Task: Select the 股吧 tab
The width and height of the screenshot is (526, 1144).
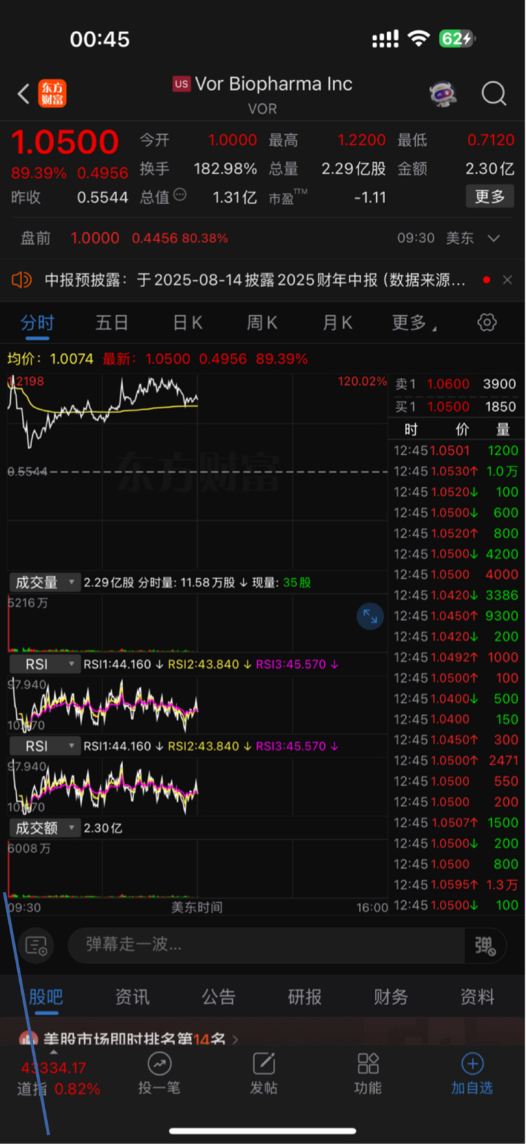Action: point(46,997)
